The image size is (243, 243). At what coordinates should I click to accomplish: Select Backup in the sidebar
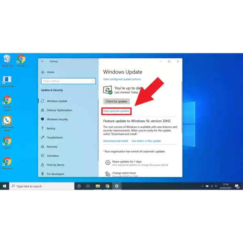(x=51, y=128)
